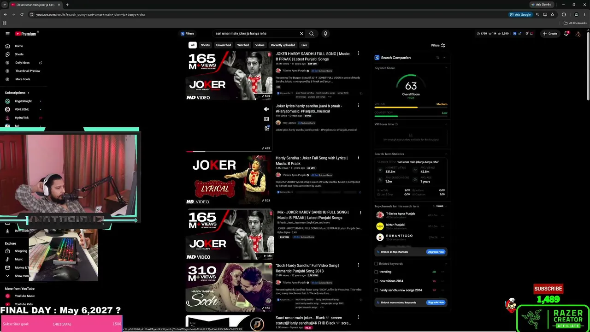
Task: Click Upgrade Now for top channels
Action: click(x=436, y=252)
